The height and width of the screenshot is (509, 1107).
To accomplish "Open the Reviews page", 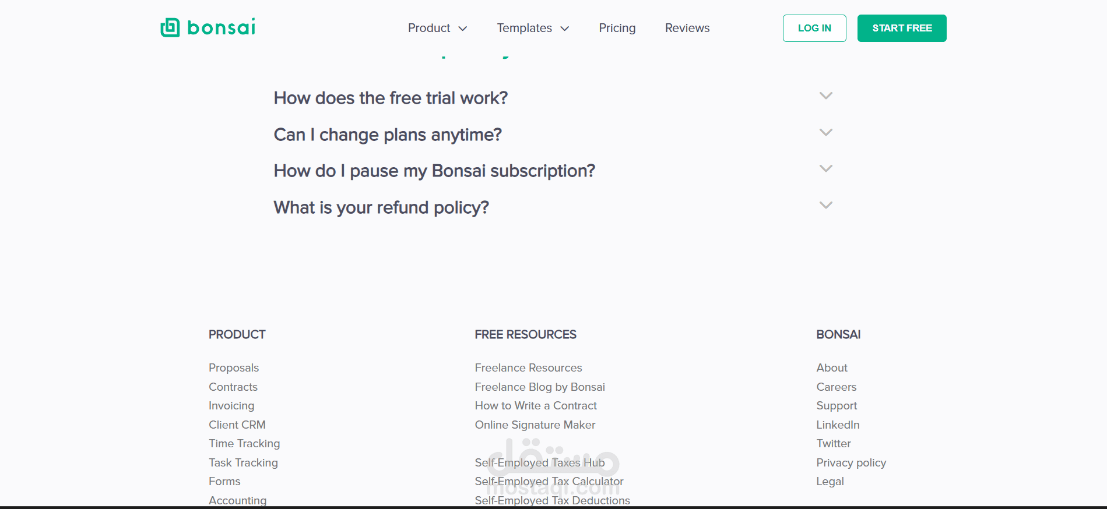I will [x=687, y=28].
